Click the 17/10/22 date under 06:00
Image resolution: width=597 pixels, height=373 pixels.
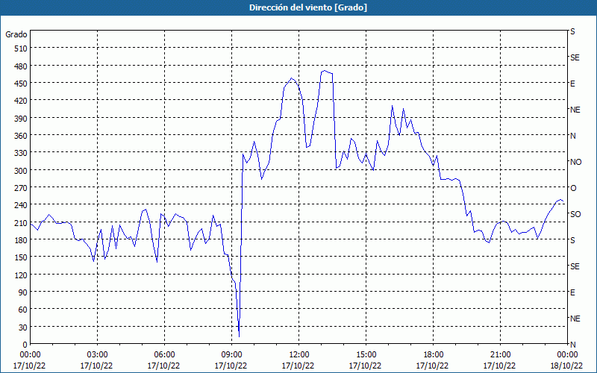point(163,366)
